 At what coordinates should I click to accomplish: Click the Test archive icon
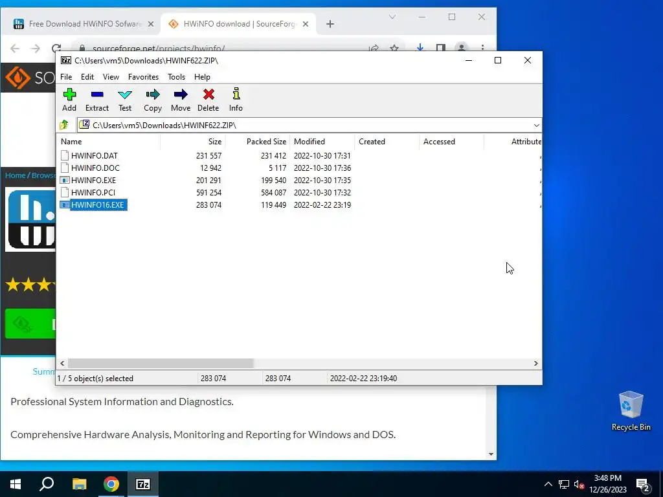coord(125,94)
